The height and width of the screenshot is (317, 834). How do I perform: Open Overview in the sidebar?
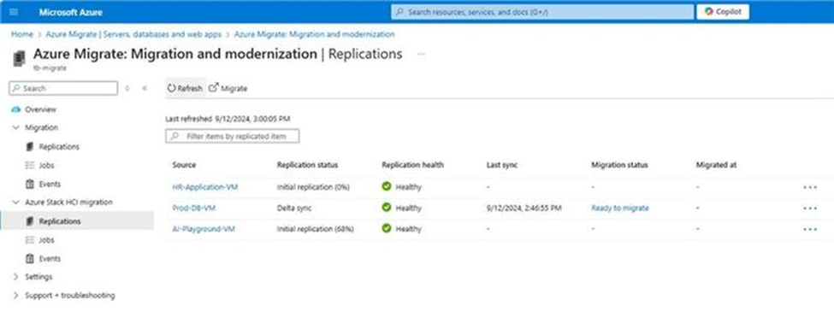(x=40, y=110)
